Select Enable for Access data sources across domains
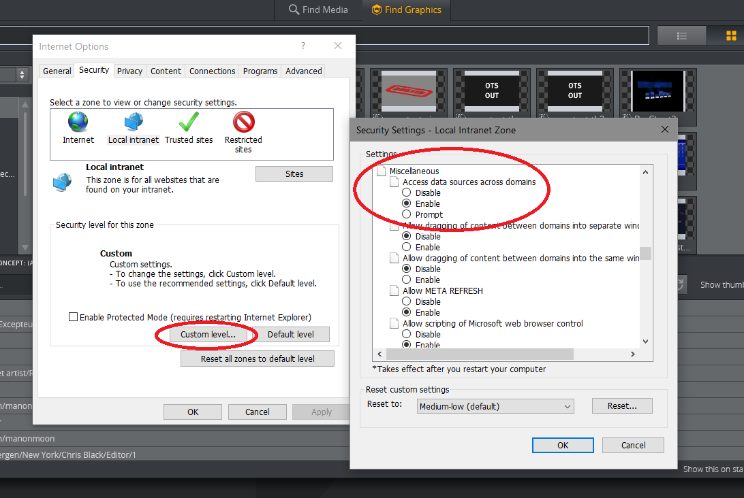The image size is (744, 498). (x=407, y=203)
